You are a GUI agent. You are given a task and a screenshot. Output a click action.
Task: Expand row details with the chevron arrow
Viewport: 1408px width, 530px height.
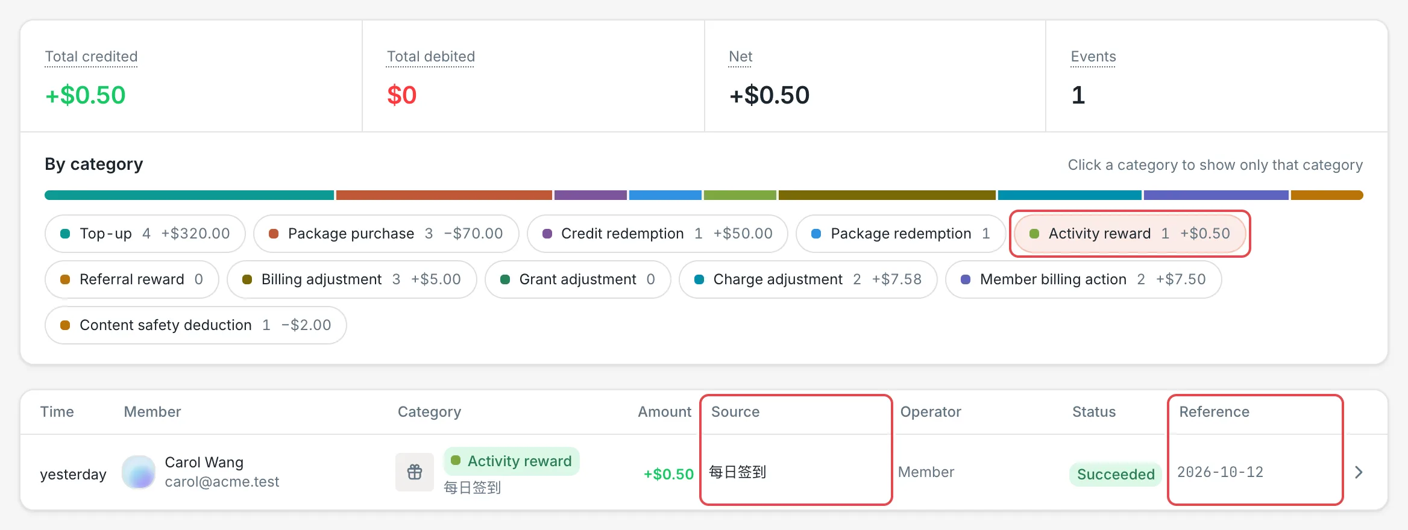[x=1359, y=472]
